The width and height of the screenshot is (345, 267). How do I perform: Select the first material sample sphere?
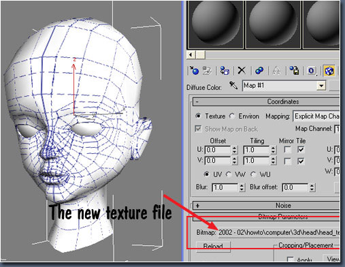[215, 25]
